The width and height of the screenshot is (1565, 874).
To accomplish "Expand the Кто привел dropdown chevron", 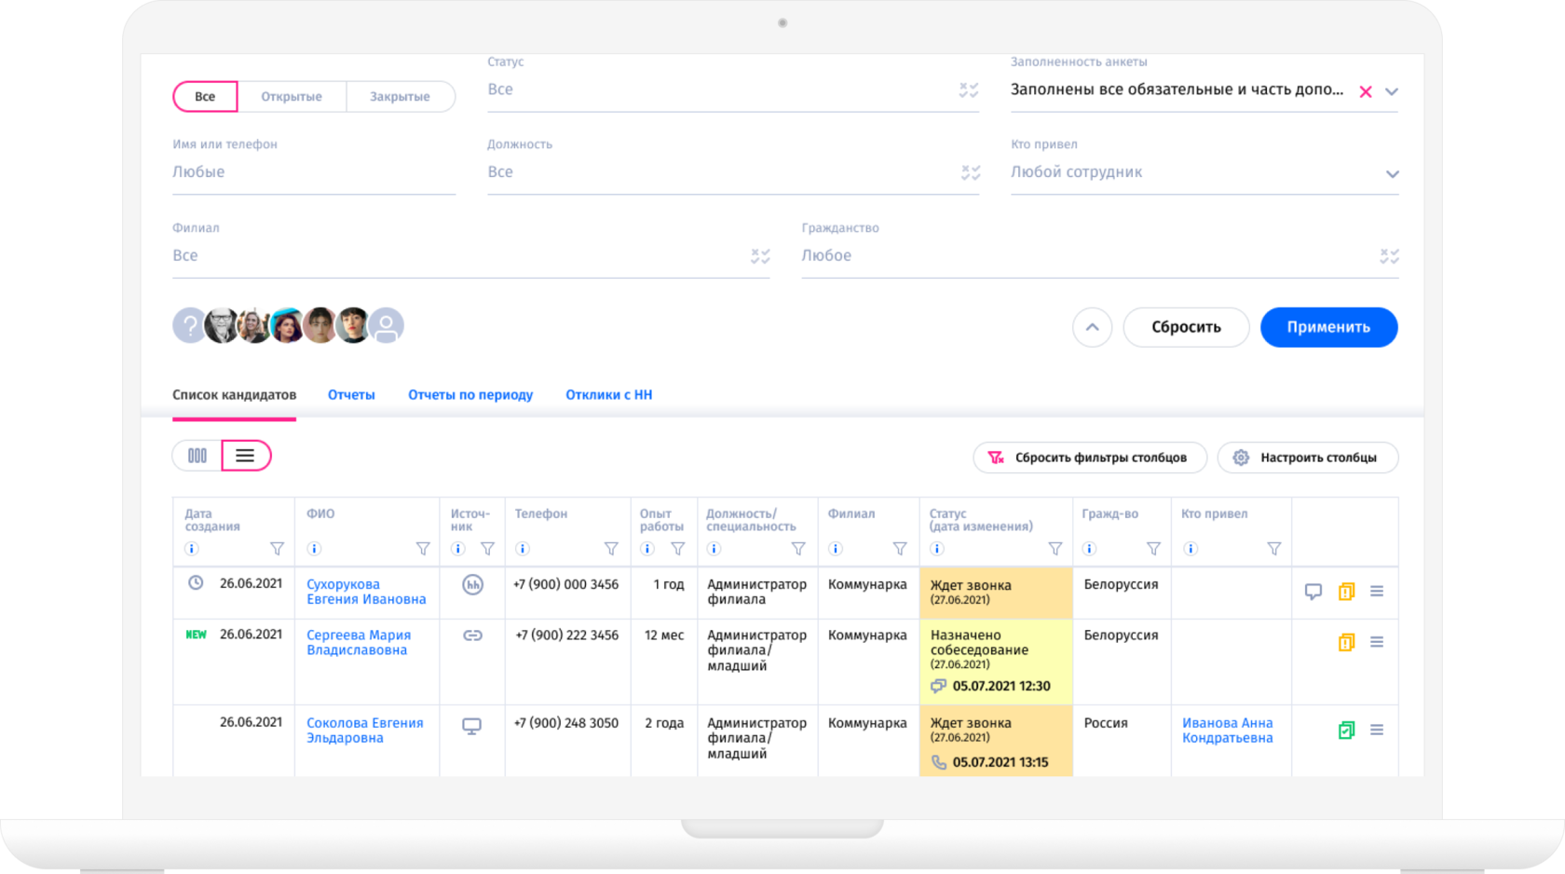I will pyautogui.click(x=1392, y=173).
